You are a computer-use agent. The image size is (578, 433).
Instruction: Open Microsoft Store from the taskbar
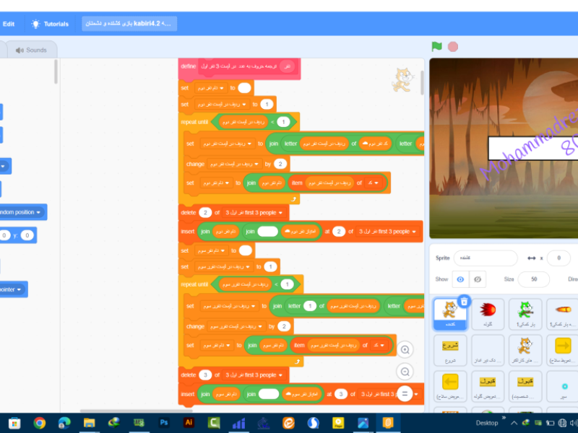(14, 423)
